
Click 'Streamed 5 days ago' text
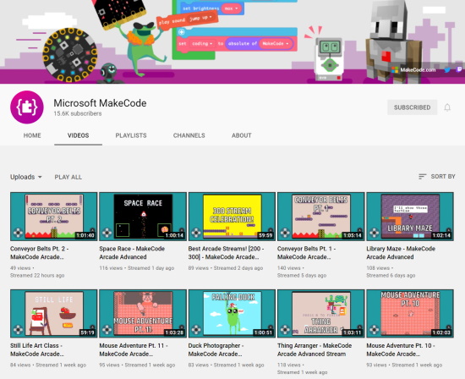(302, 276)
